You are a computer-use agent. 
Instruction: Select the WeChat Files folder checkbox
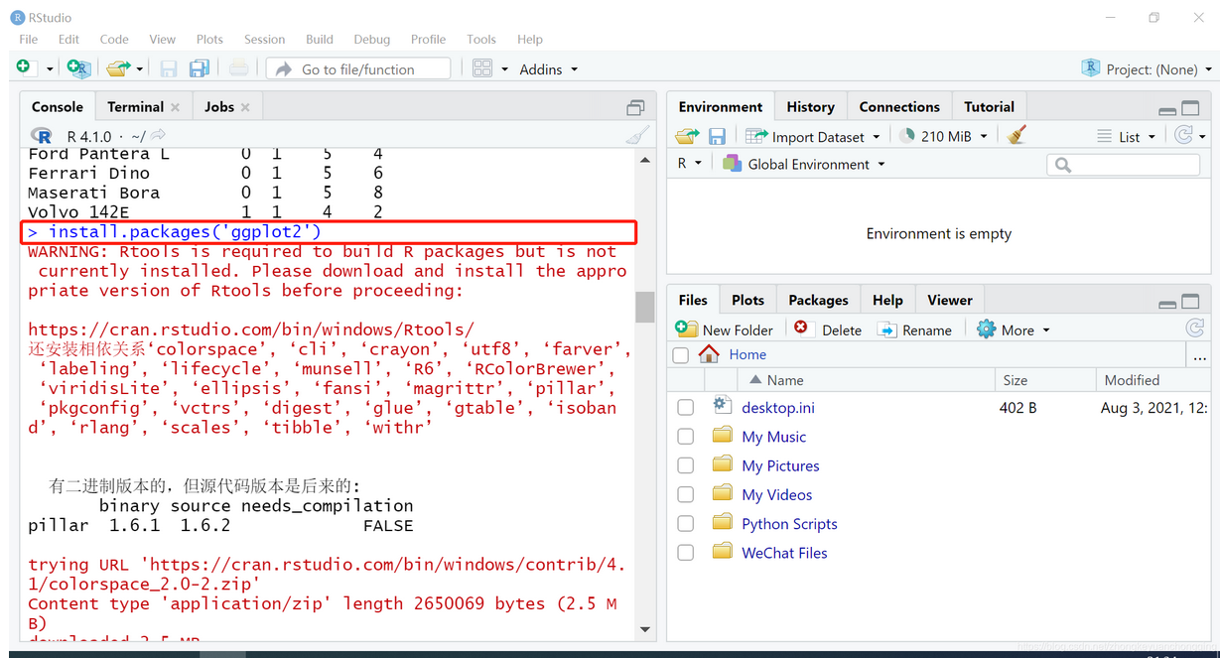point(685,553)
